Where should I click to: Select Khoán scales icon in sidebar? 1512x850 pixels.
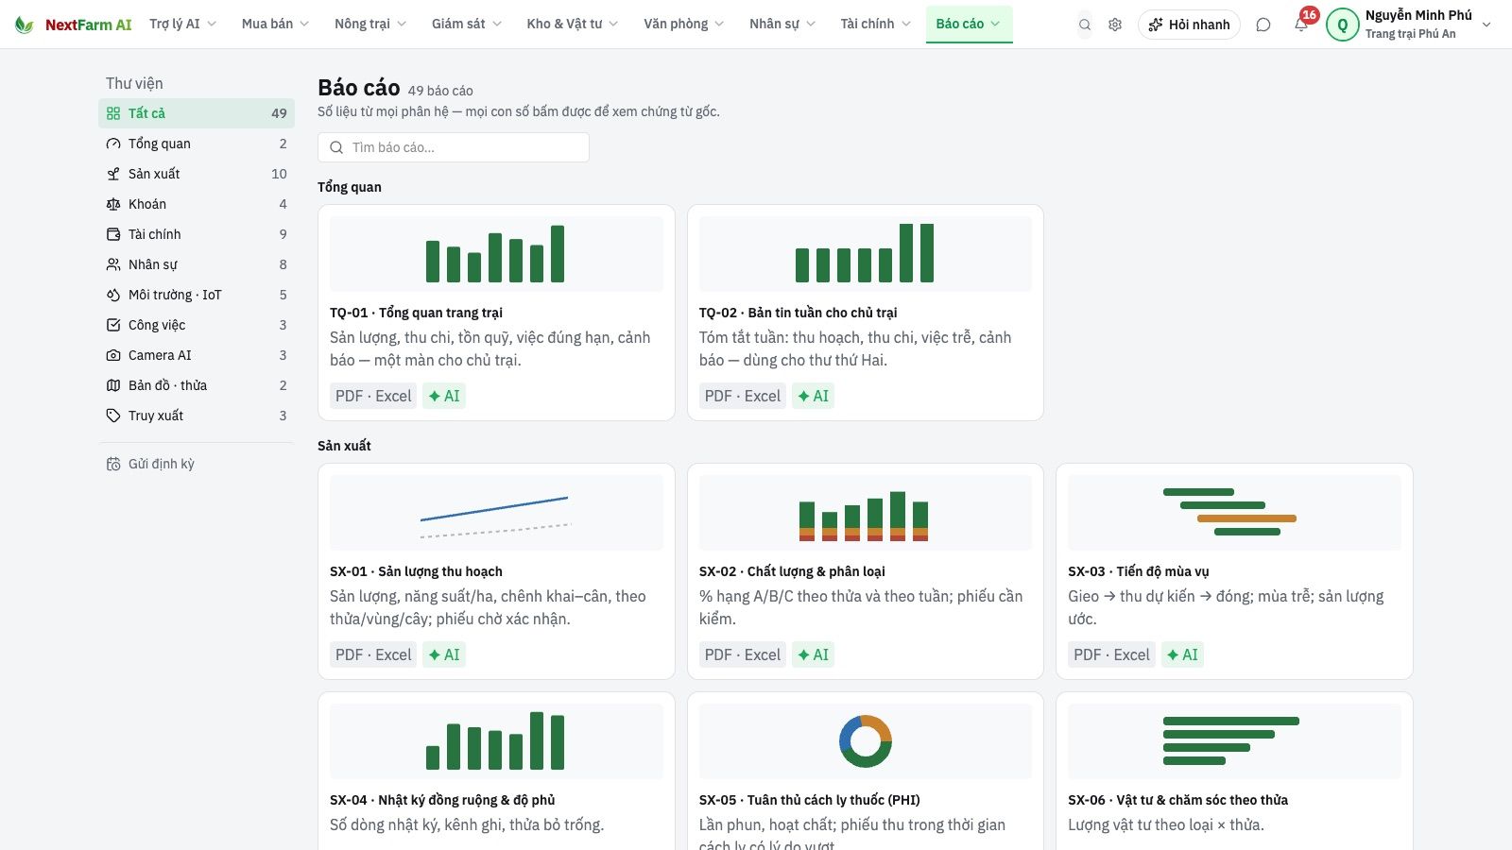(113, 204)
